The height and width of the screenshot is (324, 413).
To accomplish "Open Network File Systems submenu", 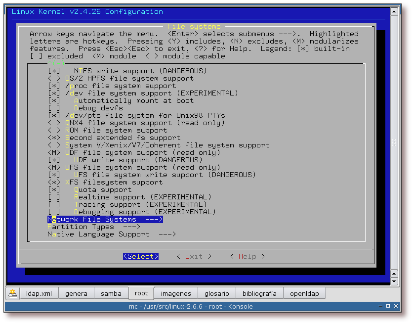I will (105, 219).
